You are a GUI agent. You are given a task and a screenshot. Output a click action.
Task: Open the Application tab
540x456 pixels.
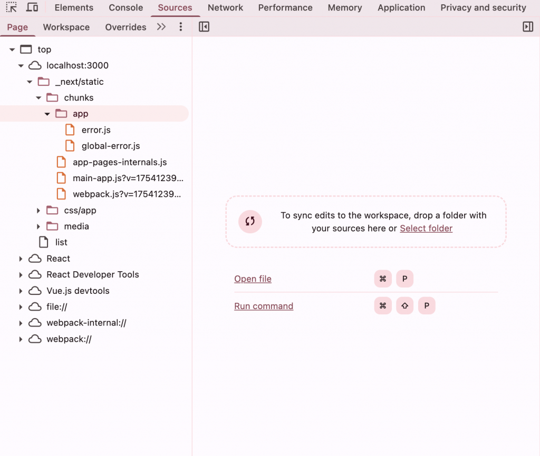click(x=401, y=7)
